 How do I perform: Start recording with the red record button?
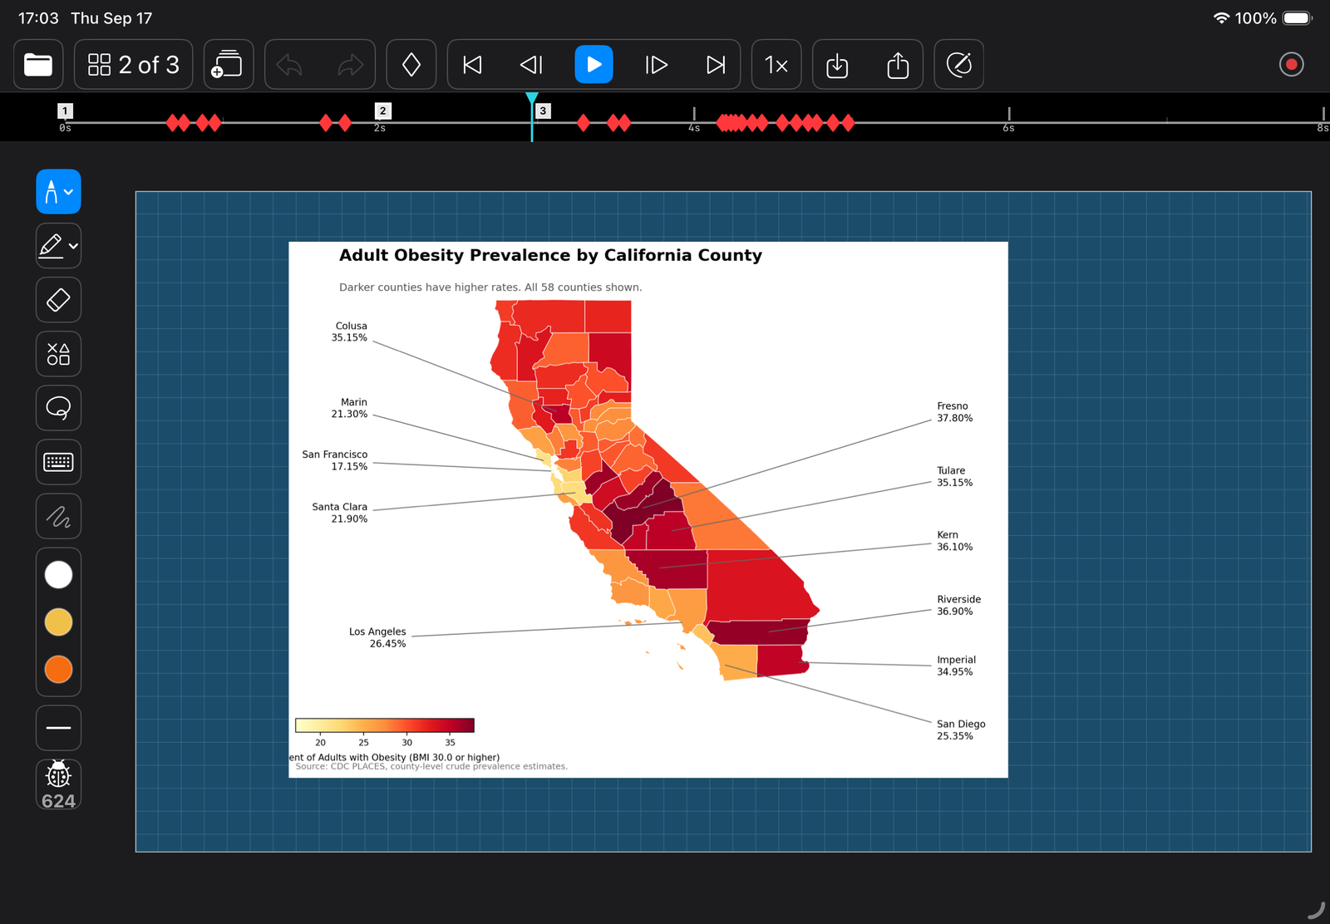coord(1291,65)
